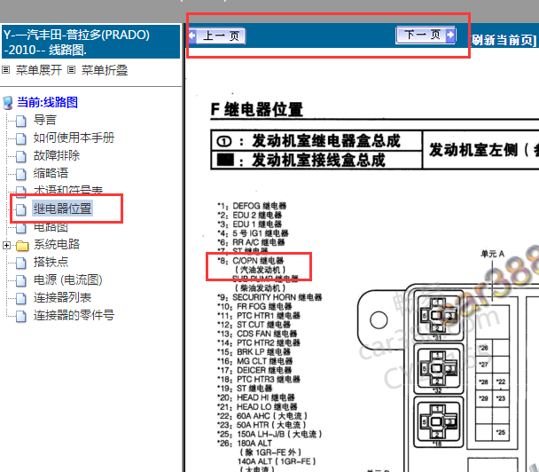This screenshot has height=472, width=539.
Task: Open the 缩略语 page
Action: [51, 173]
